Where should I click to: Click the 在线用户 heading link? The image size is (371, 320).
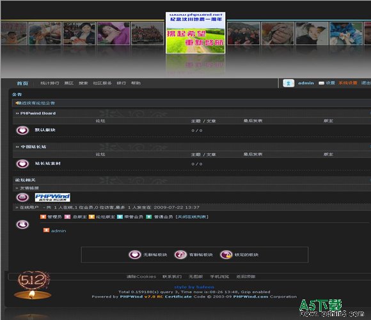tap(29, 207)
